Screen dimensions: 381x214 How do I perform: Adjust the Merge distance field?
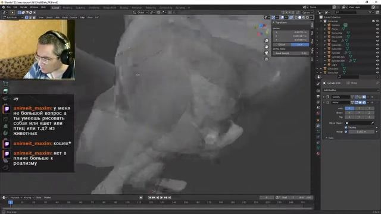click(x=361, y=132)
